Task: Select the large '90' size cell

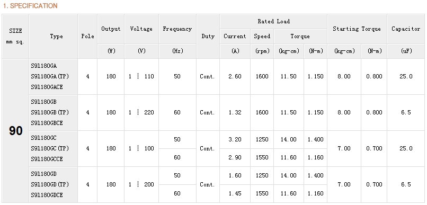Action: click(x=15, y=131)
